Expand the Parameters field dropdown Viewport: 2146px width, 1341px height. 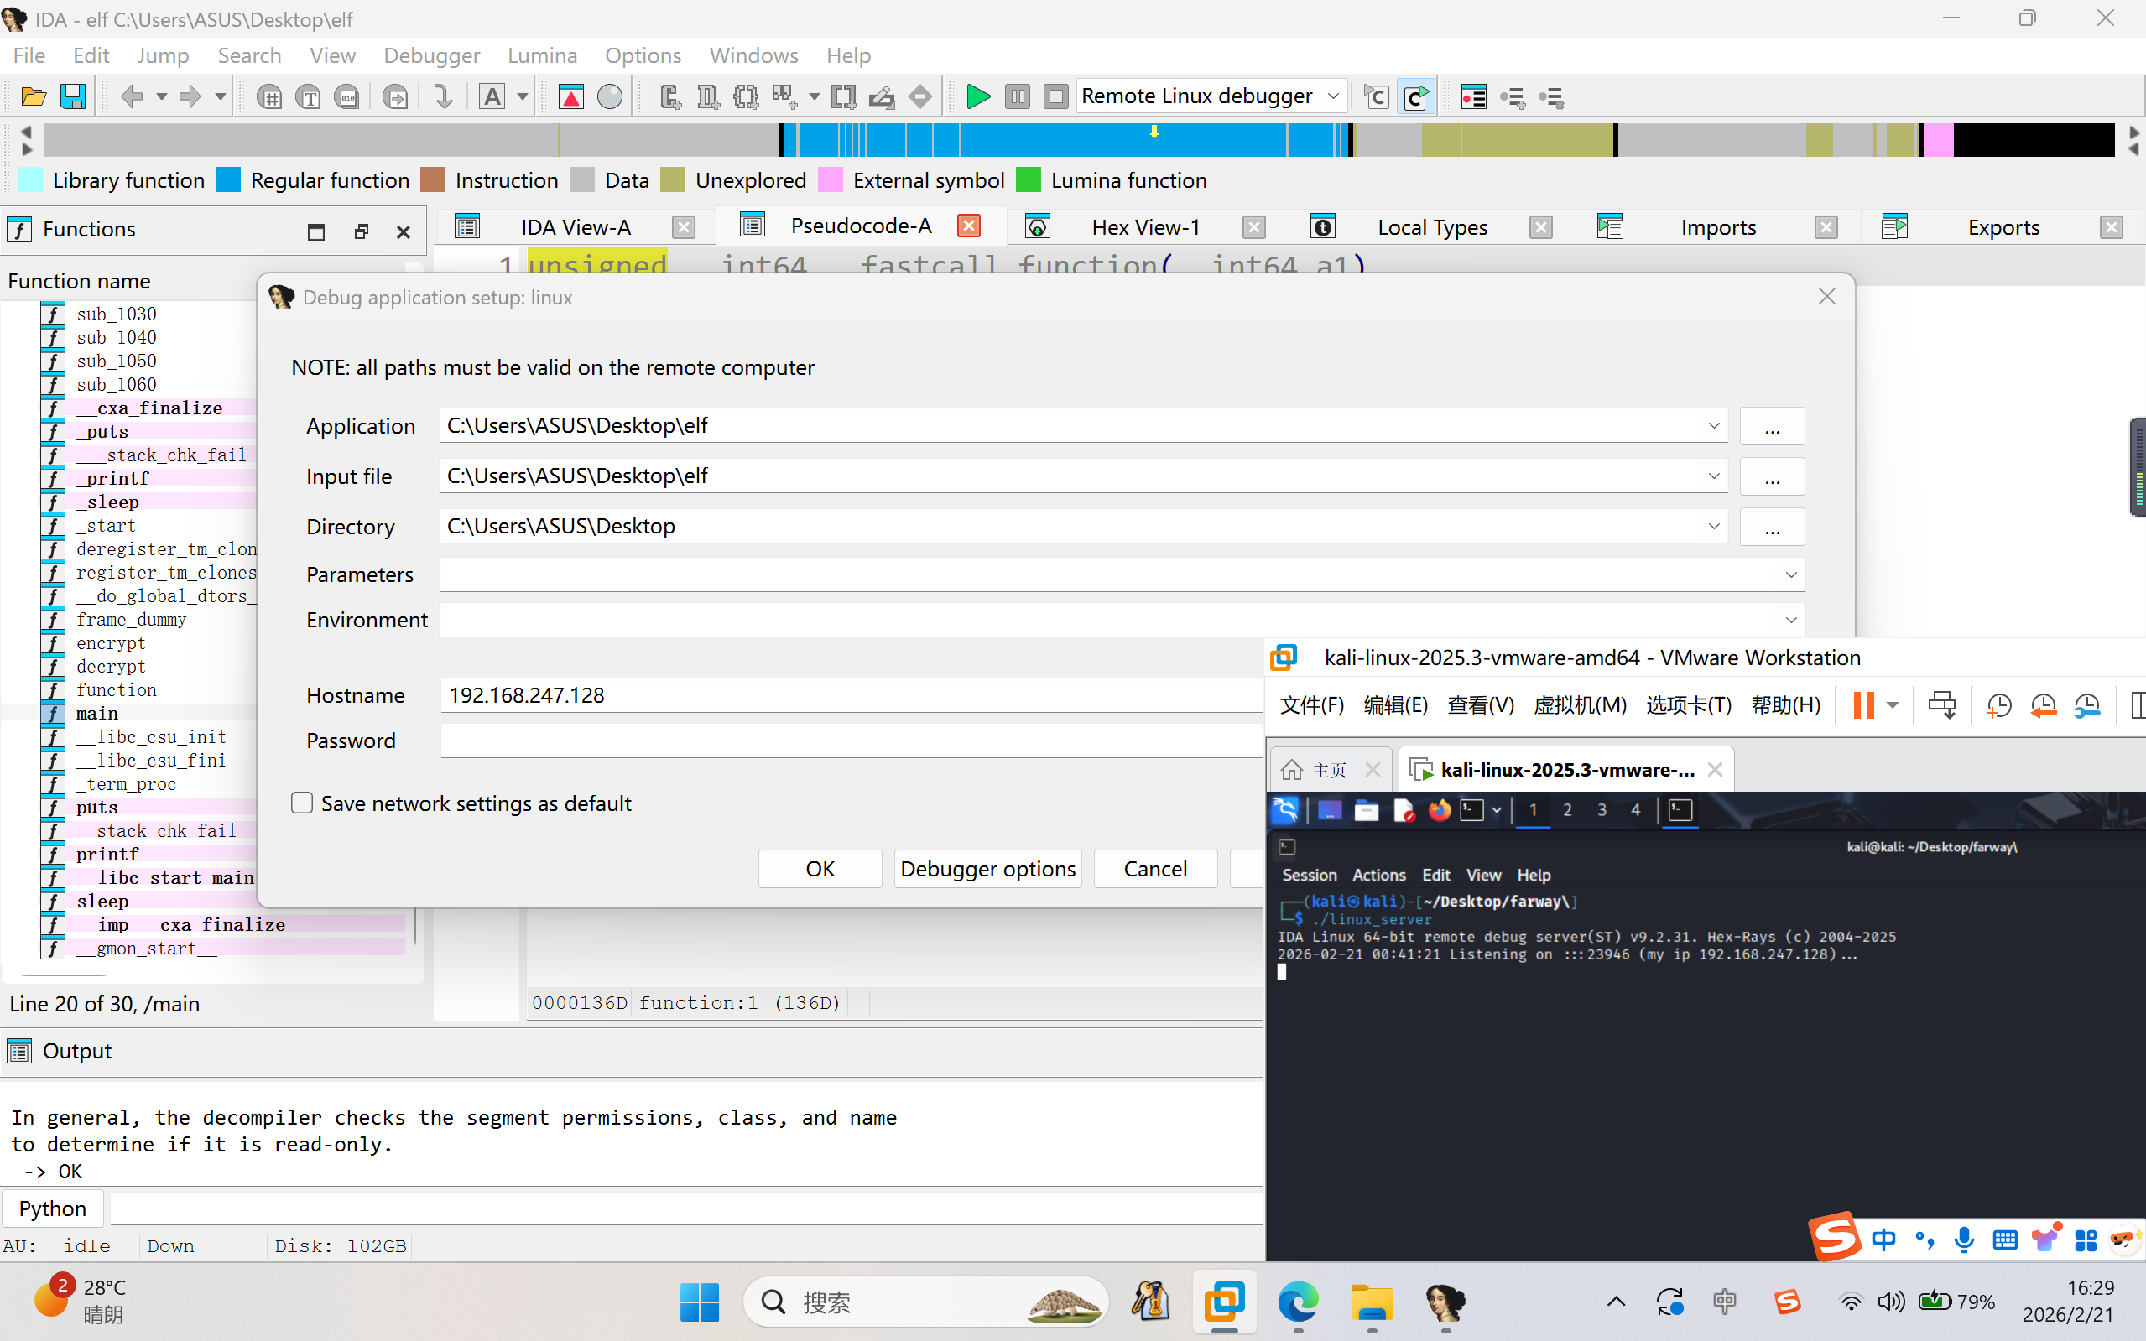[1790, 574]
